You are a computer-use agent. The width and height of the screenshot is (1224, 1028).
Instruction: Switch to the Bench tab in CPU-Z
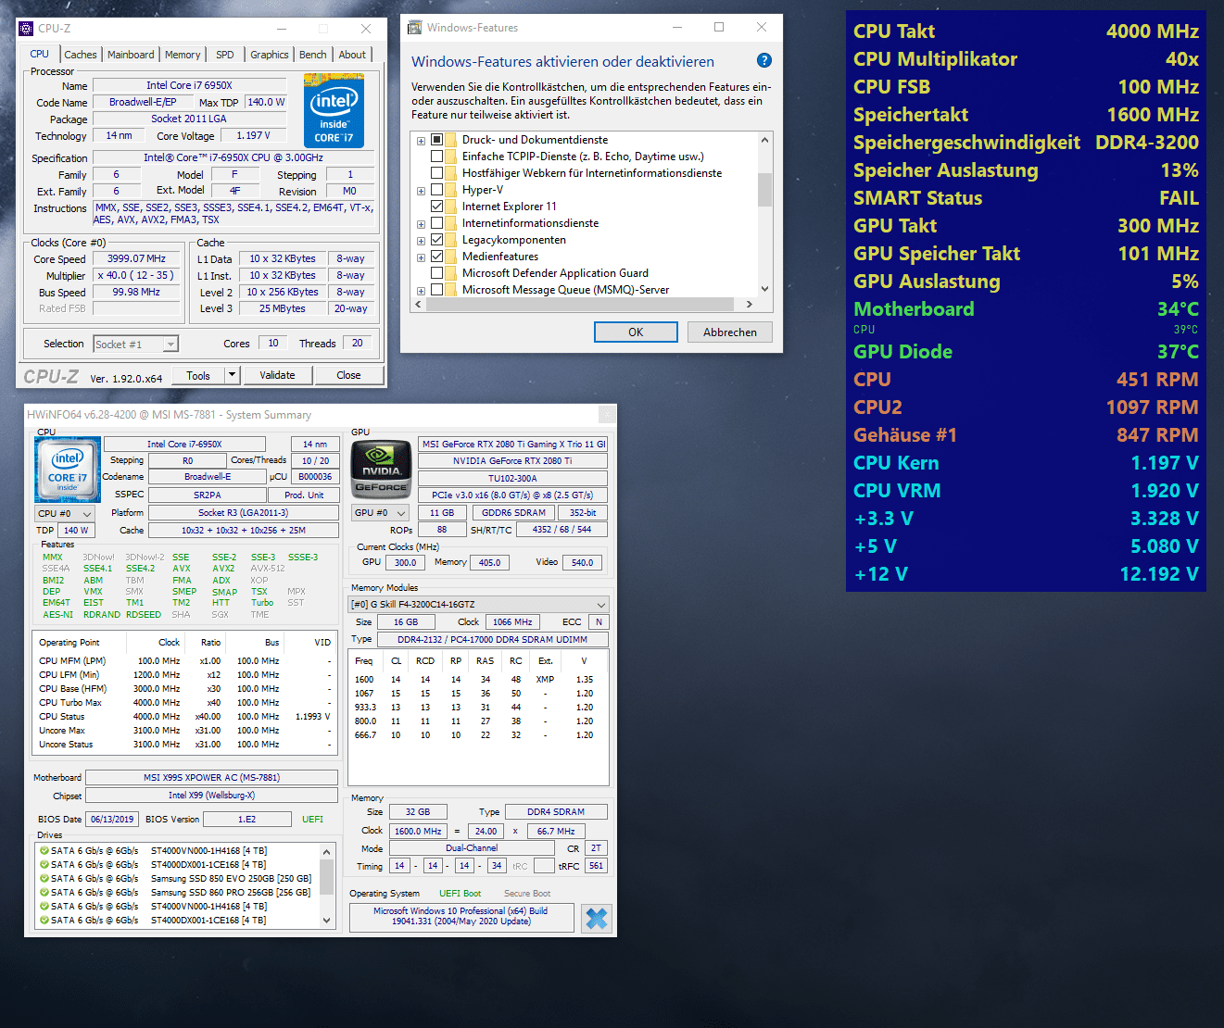pos(313,55)
